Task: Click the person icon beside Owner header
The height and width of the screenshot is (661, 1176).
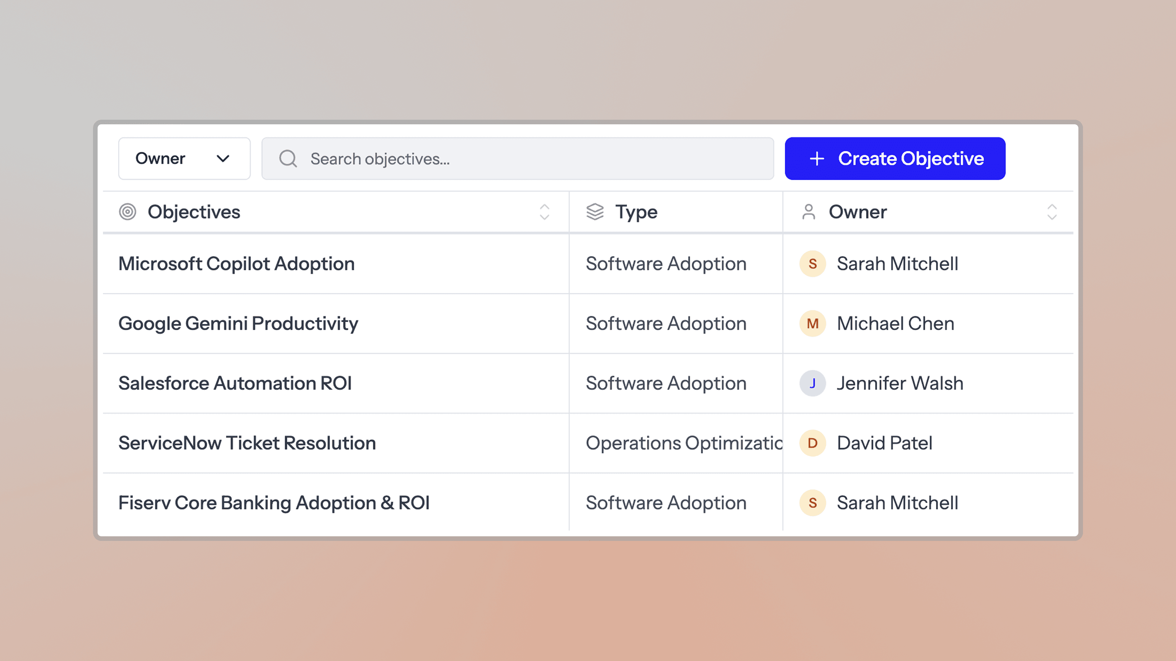Action: [808, 212]
